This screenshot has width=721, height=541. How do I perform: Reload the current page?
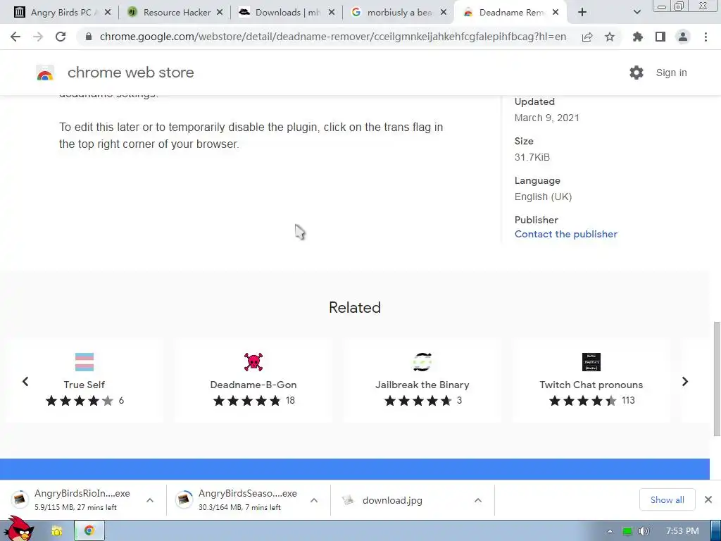[61, 37]
